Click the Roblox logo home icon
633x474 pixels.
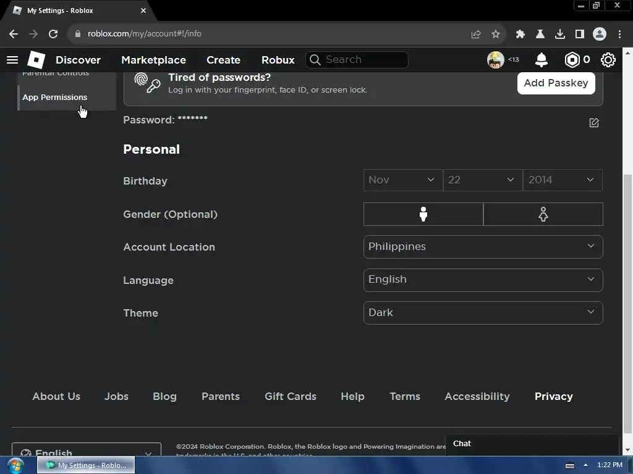click(36, 60)
